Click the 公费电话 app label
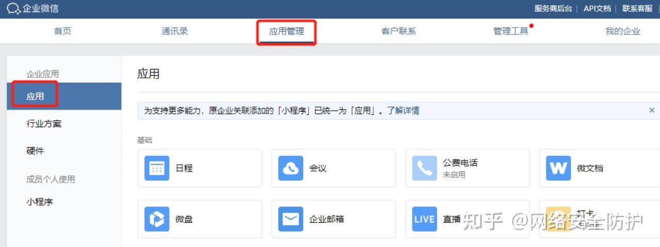Viewport: 660px width, 247px height. pyautogui.click(x=460, y=163)
